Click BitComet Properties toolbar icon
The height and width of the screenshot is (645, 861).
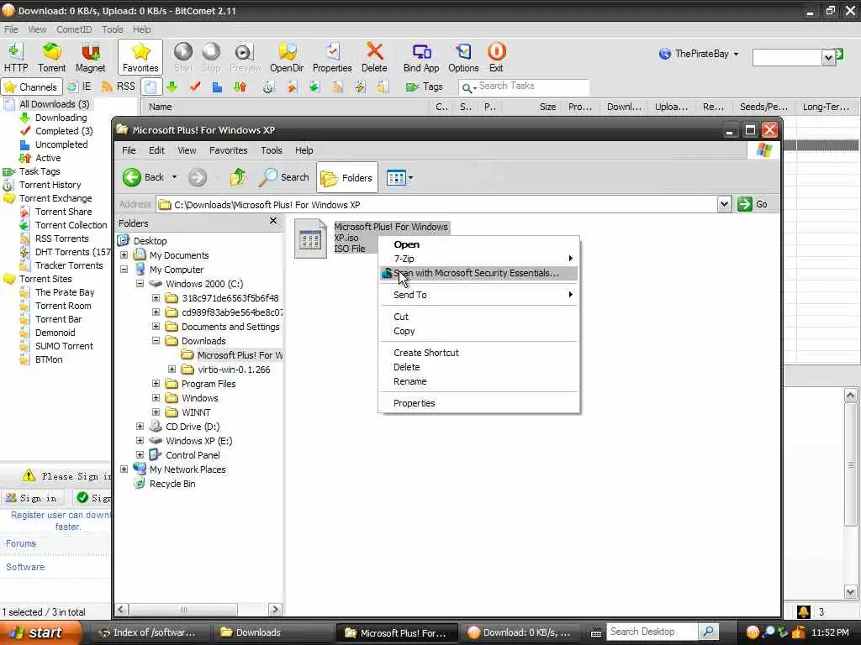tap(331, 57)
